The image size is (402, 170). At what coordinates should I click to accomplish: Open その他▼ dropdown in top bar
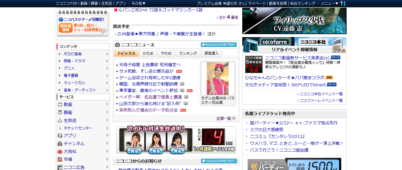click(x=138, y=3)
